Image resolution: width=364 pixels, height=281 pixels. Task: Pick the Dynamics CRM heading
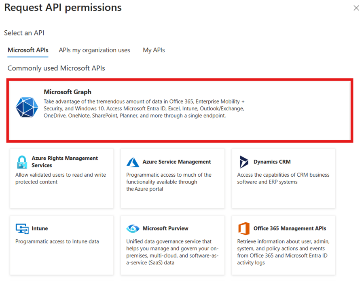272,162
